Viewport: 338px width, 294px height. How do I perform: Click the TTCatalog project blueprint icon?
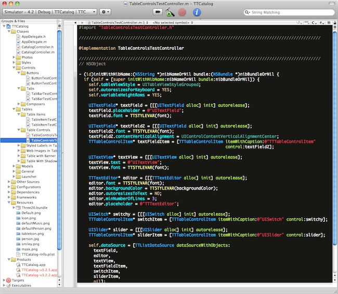pyautogui.click(x=7, y=26)
